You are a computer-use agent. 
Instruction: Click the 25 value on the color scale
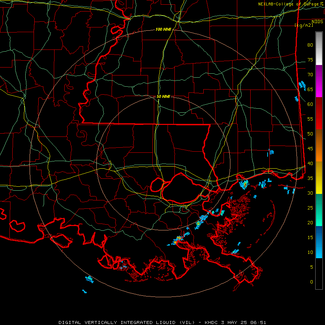click(x=310, y=208)
